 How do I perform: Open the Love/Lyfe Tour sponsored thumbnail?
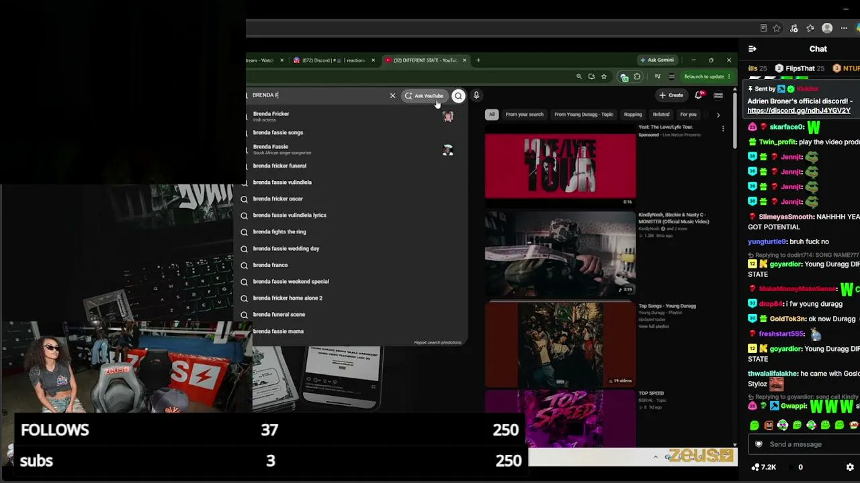pos(560,164)
